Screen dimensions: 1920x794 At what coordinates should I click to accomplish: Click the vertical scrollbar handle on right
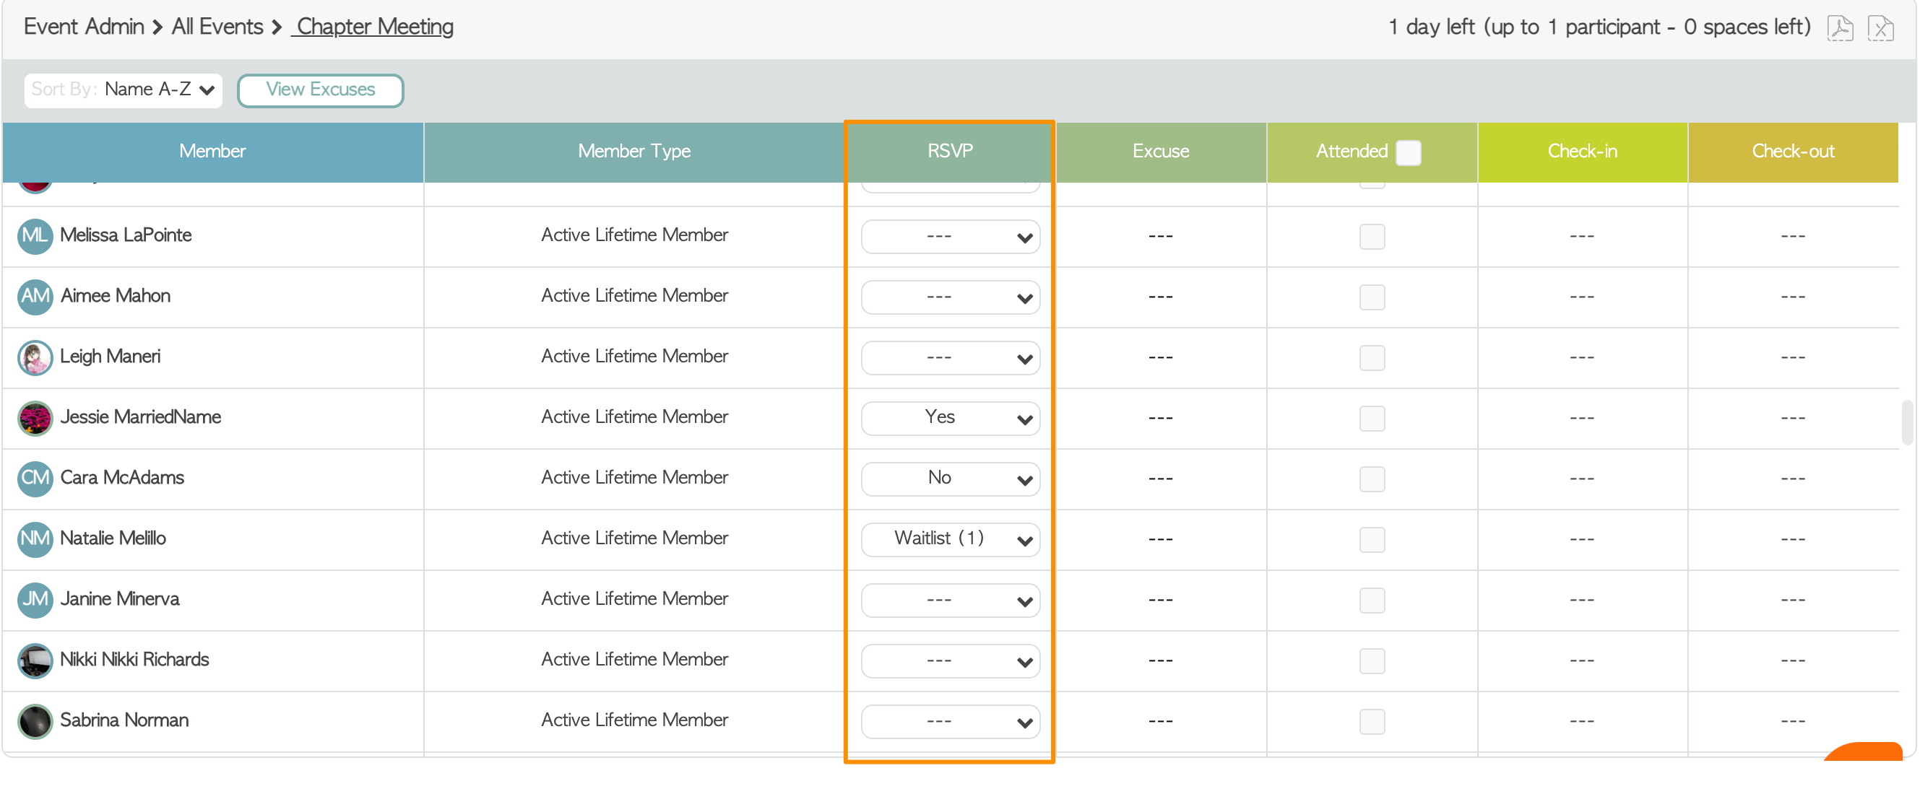tap(1906, 422)
